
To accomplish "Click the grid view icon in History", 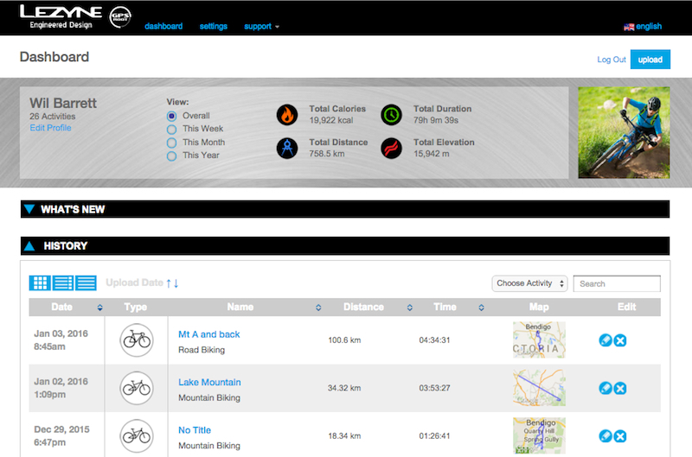I will tap(40, 283).
